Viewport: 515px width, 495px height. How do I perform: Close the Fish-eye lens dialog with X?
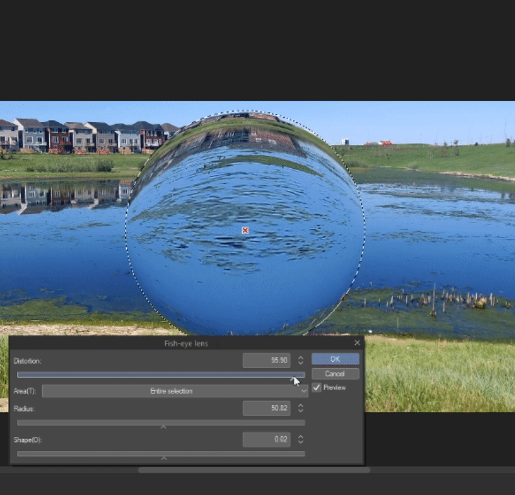coord(357,343)
